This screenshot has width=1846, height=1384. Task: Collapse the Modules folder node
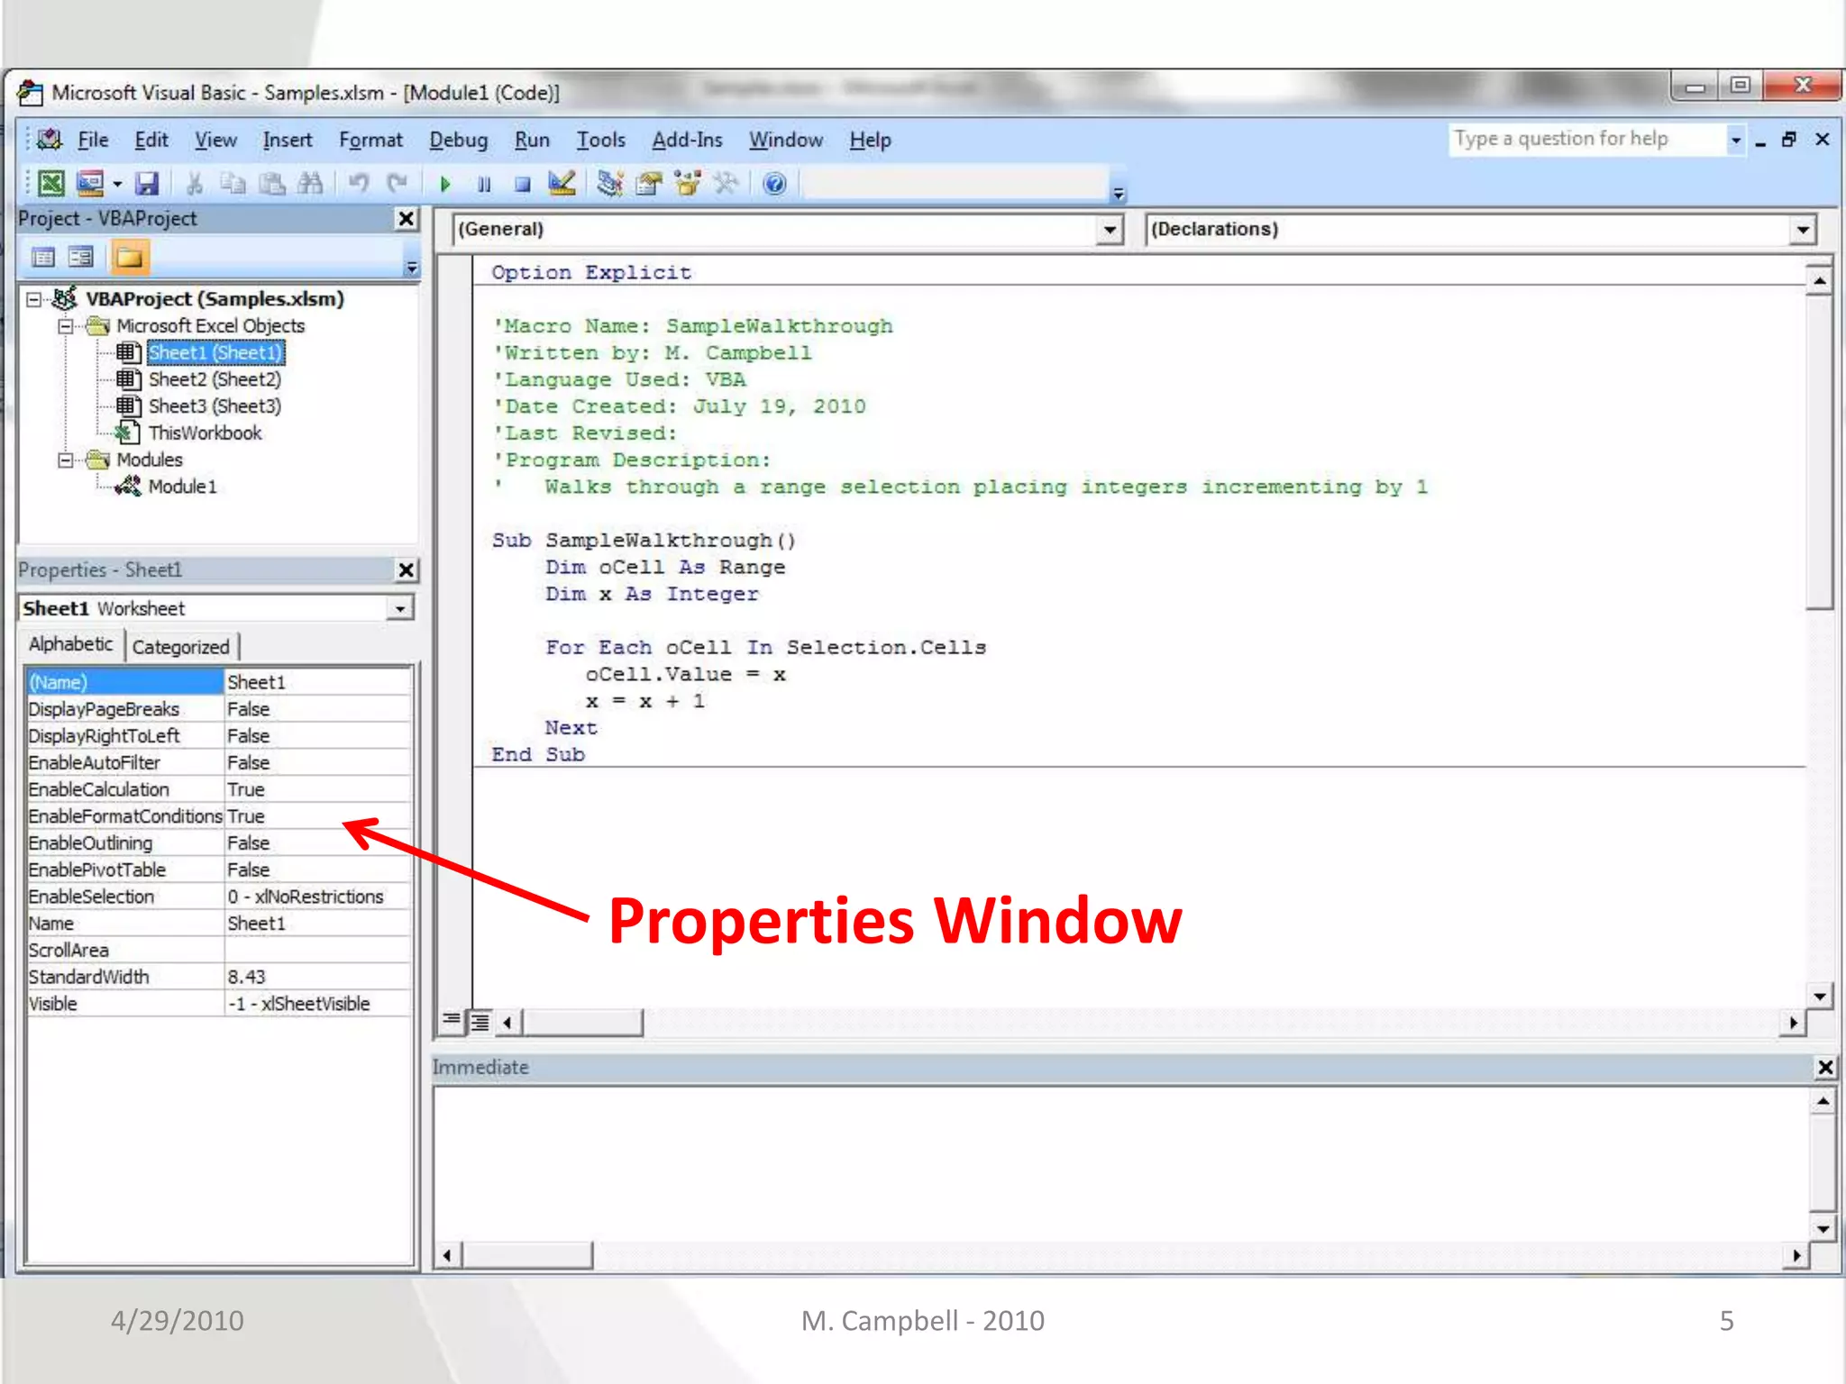[x=66, y=460]
